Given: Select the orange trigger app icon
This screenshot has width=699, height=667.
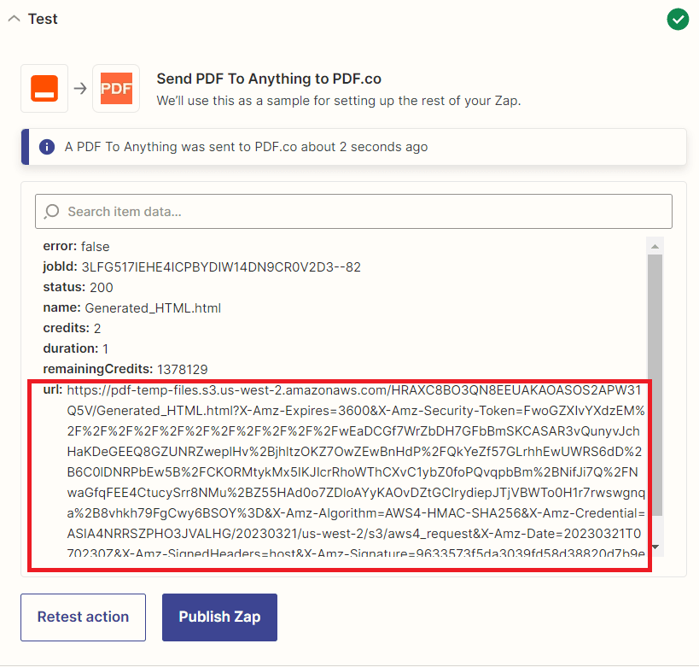Looking at the screenshot, I should (44, 87).
